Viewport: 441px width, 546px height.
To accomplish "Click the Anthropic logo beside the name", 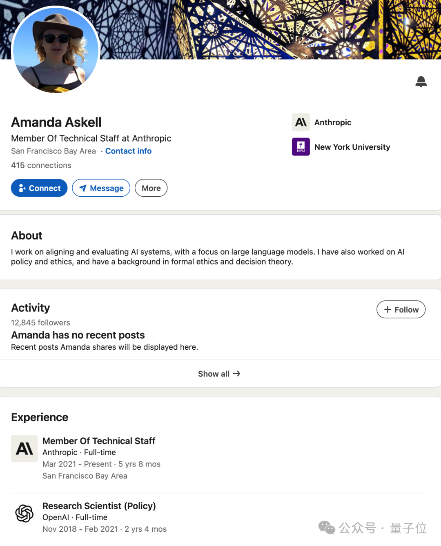I will 301,122.
